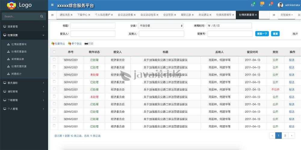Select all rows with header checkbox
The width and height of the screenshot is (301, 150).
pos(54,52)
